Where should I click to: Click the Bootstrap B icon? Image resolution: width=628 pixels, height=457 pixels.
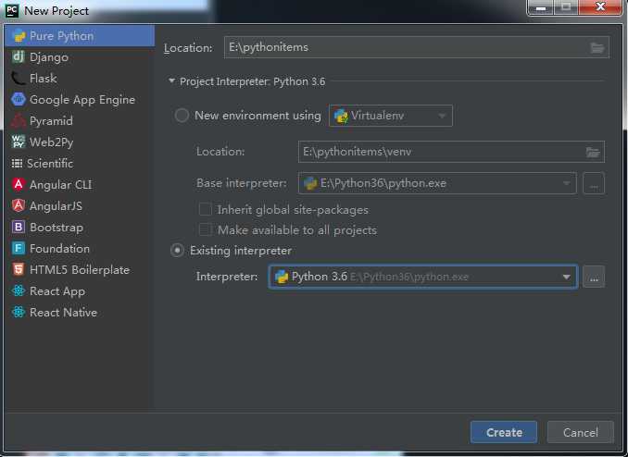[19, 227]
